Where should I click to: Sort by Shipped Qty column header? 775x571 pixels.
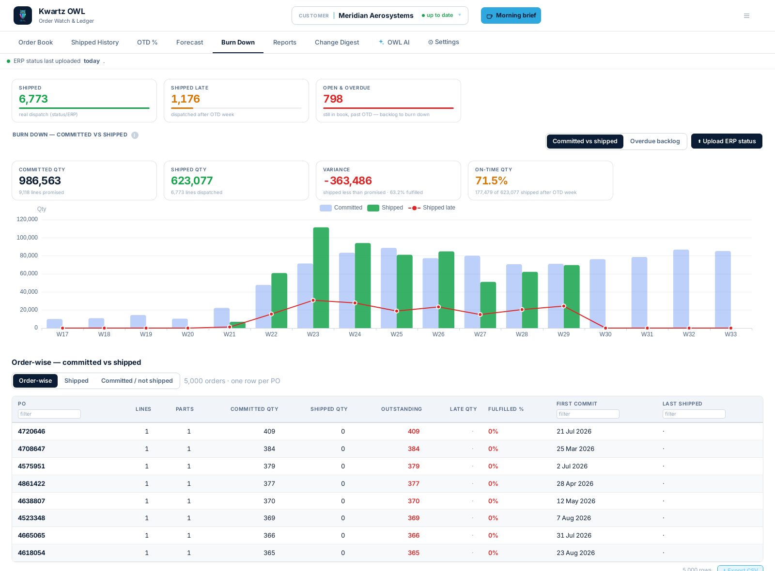click(329, 409)
